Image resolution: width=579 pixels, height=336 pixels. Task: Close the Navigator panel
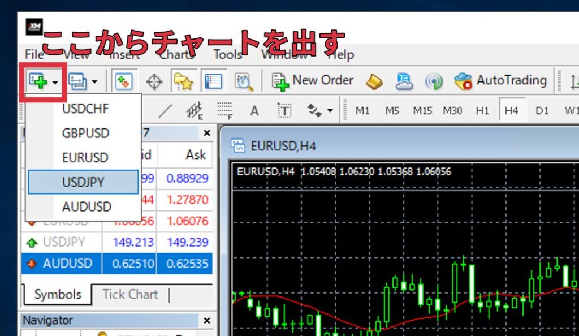207,321
